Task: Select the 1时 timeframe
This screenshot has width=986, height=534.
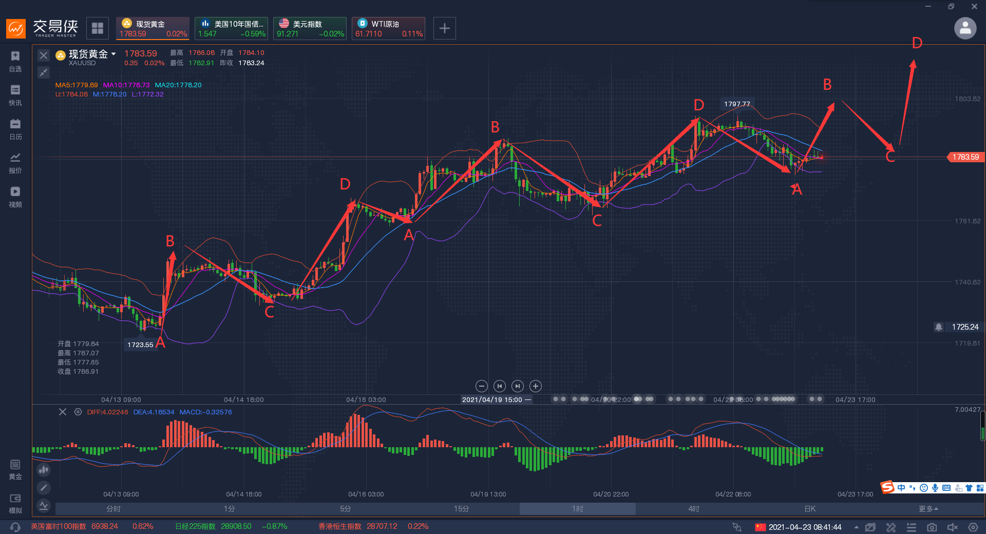Action: [578, 509]
